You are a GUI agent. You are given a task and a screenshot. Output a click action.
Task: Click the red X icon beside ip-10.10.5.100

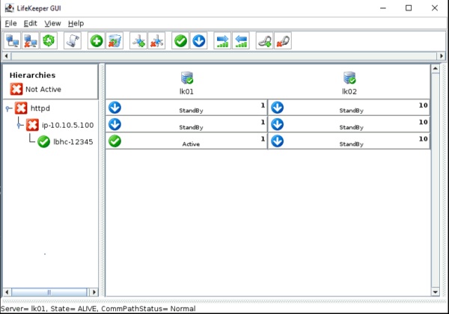tap(32, 125)
